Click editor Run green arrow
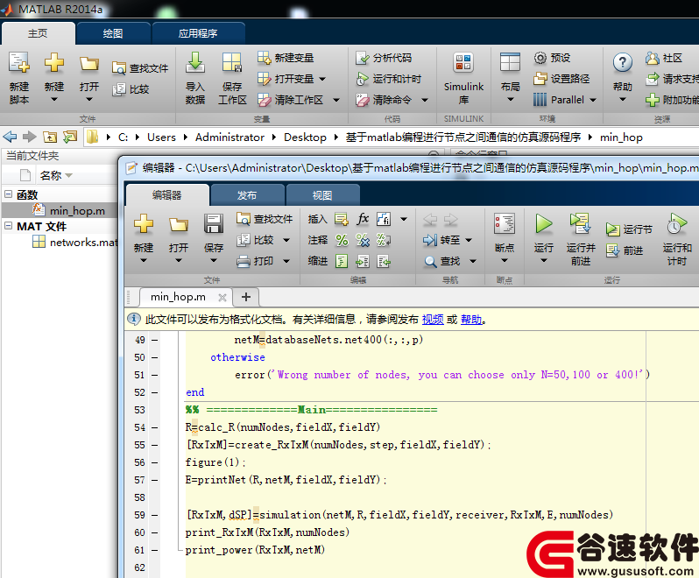 [543, 223]
